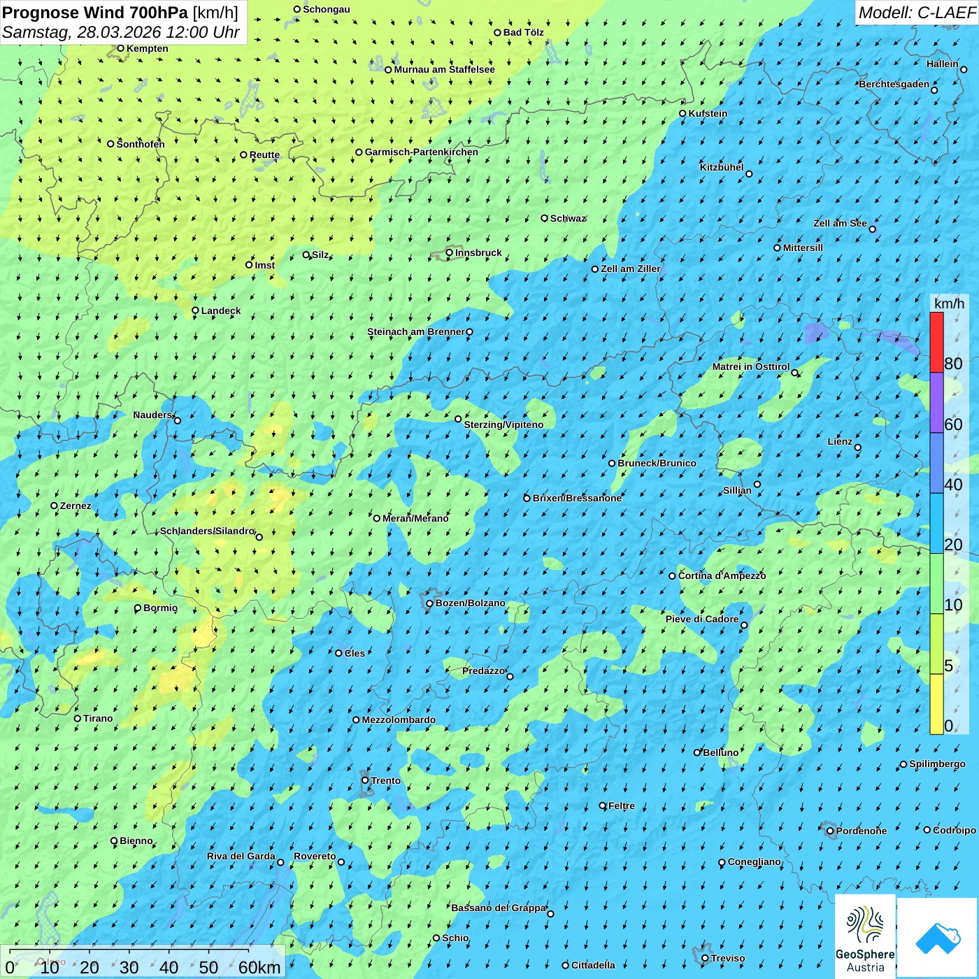979x979 pixels.
Task: Select the cyan 20–40 legend swatch
Action: (936, 524)
